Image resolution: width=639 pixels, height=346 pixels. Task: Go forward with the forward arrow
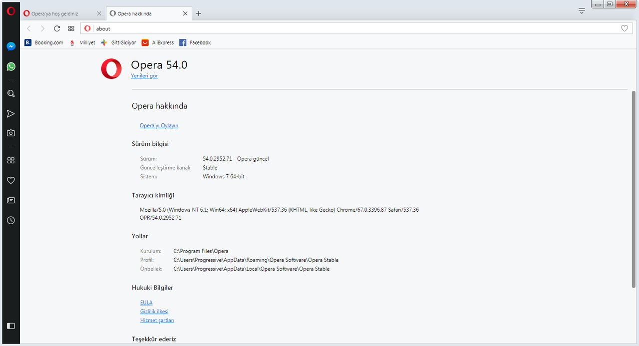coord(42,28)
